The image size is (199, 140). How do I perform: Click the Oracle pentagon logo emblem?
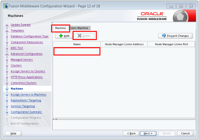180,16
